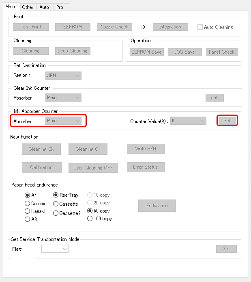Open the Region dropdown showing JPN

tap(63, 75)
